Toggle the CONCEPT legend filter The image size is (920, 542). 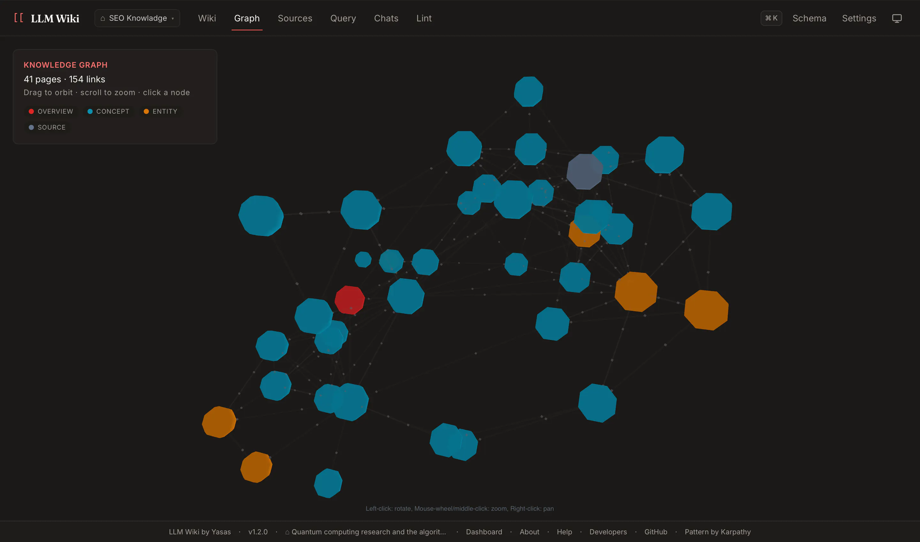click(x=108, y=111)
